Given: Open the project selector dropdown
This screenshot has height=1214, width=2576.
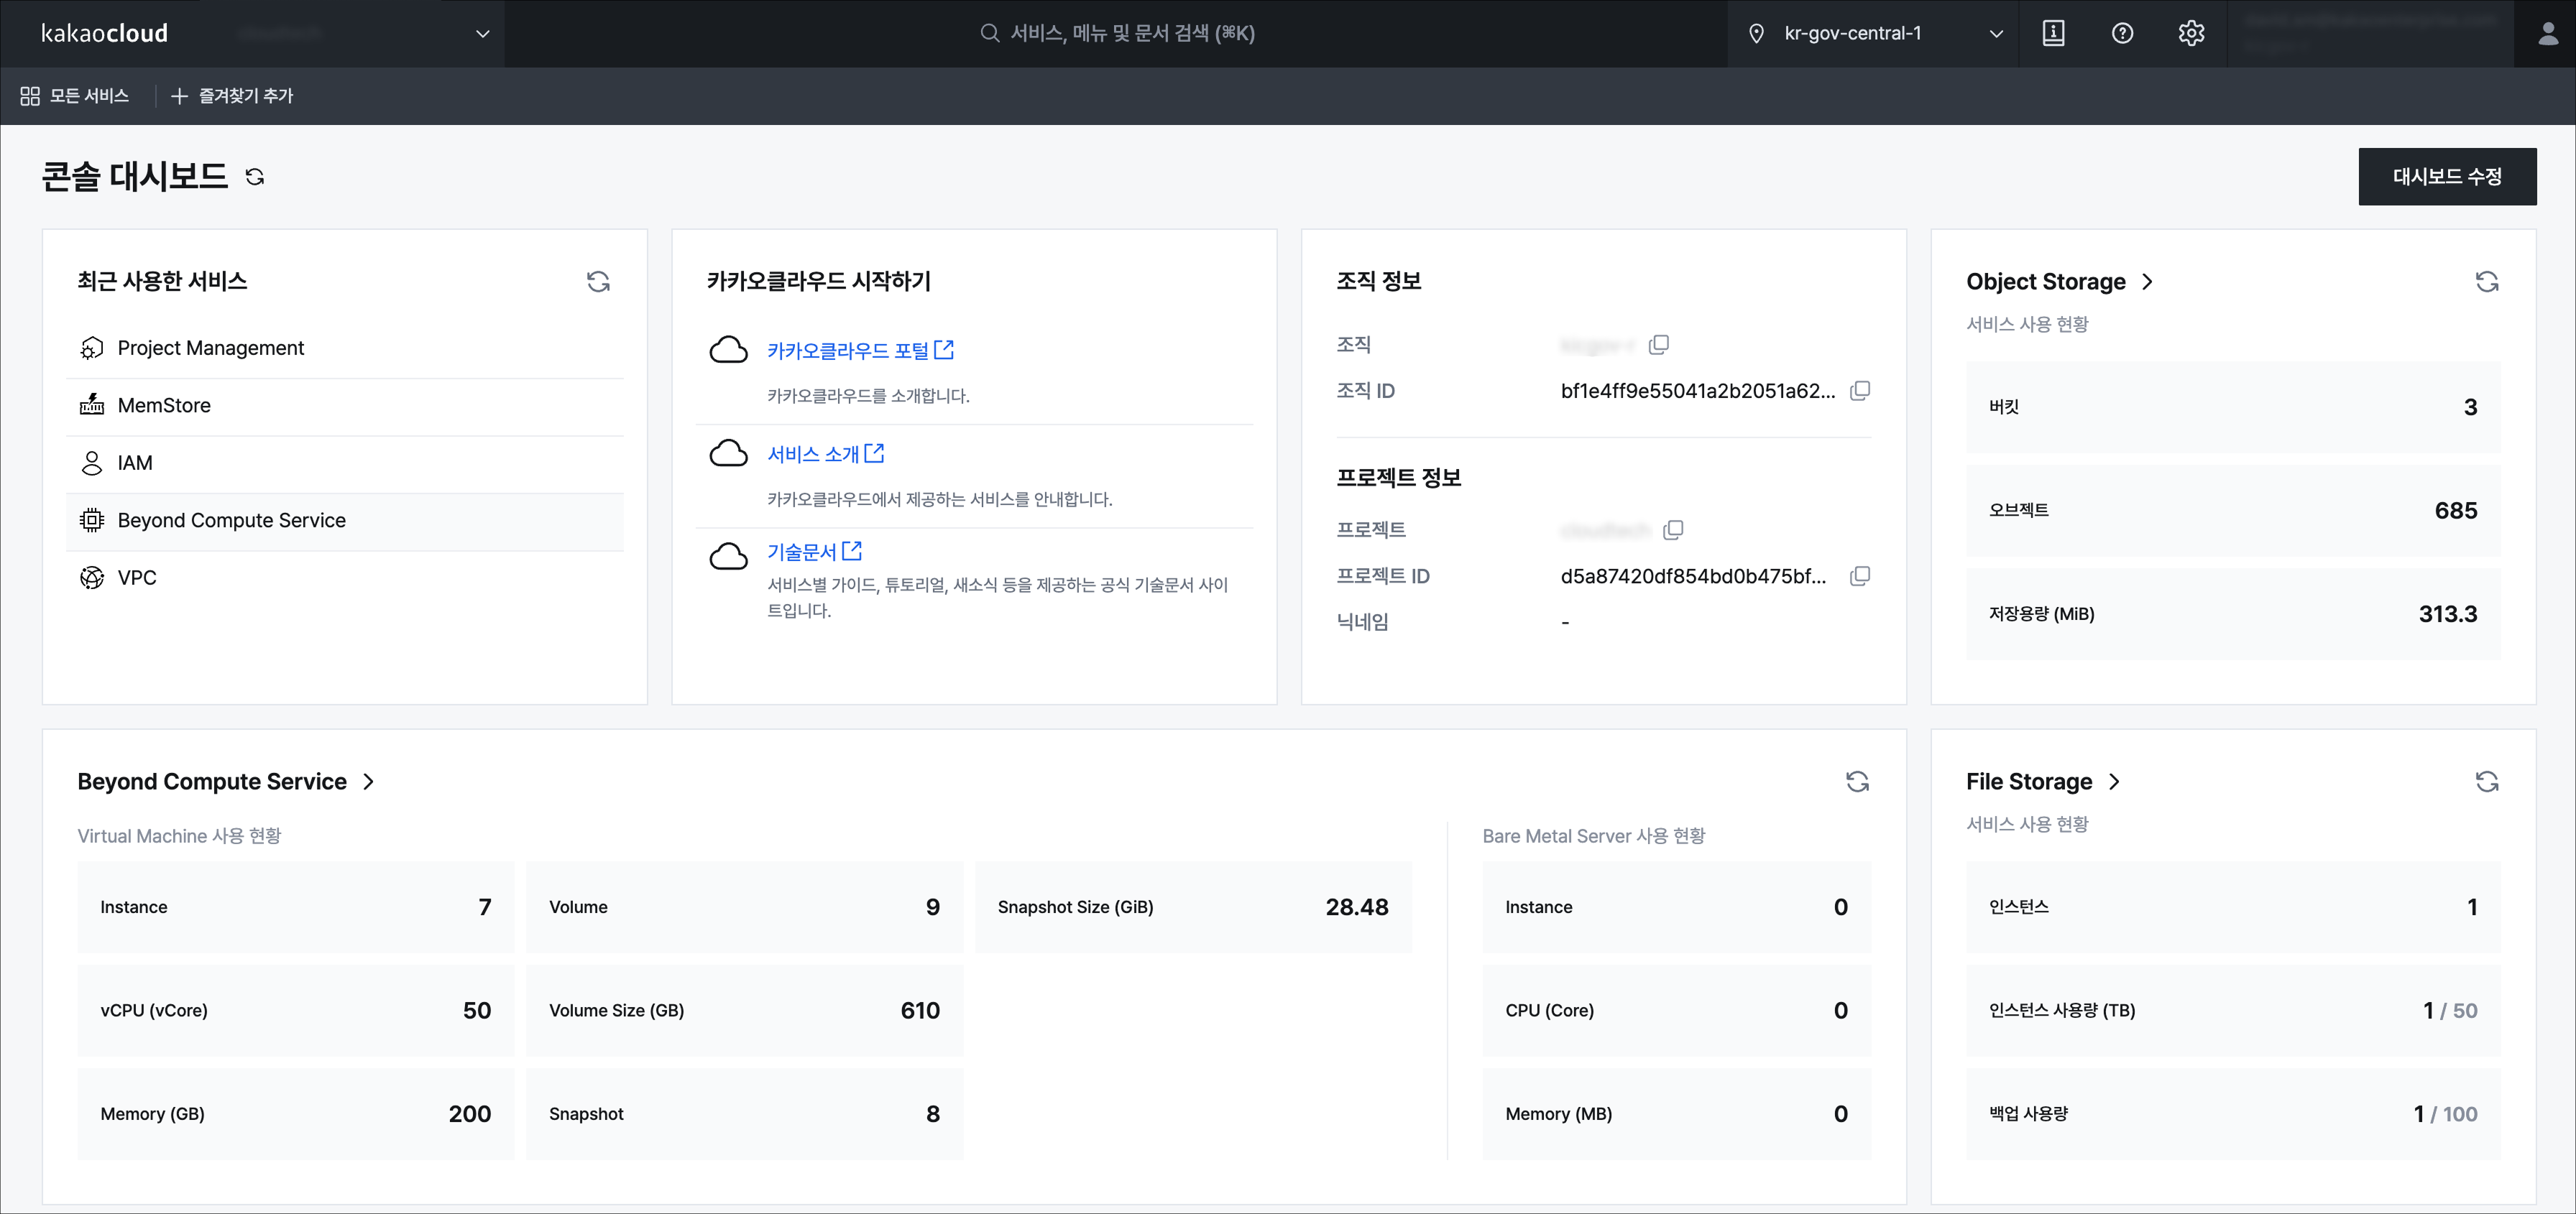Looking at the screenshot, I should coord(362,33).
